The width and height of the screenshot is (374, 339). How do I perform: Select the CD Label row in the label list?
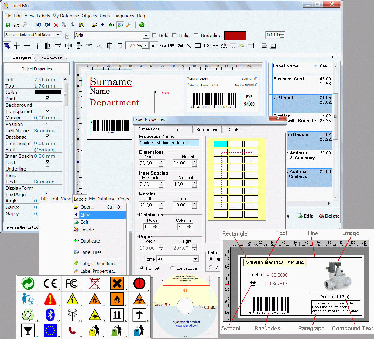(300, 103)
